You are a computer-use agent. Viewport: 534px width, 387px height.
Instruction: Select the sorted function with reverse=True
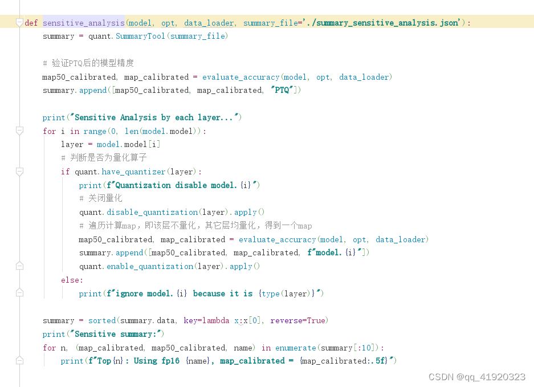click(x=101, y=320)
